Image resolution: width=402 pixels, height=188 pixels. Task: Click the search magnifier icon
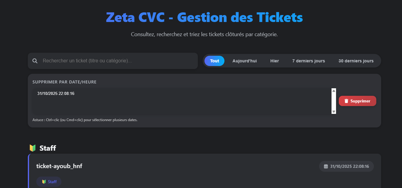35,61
